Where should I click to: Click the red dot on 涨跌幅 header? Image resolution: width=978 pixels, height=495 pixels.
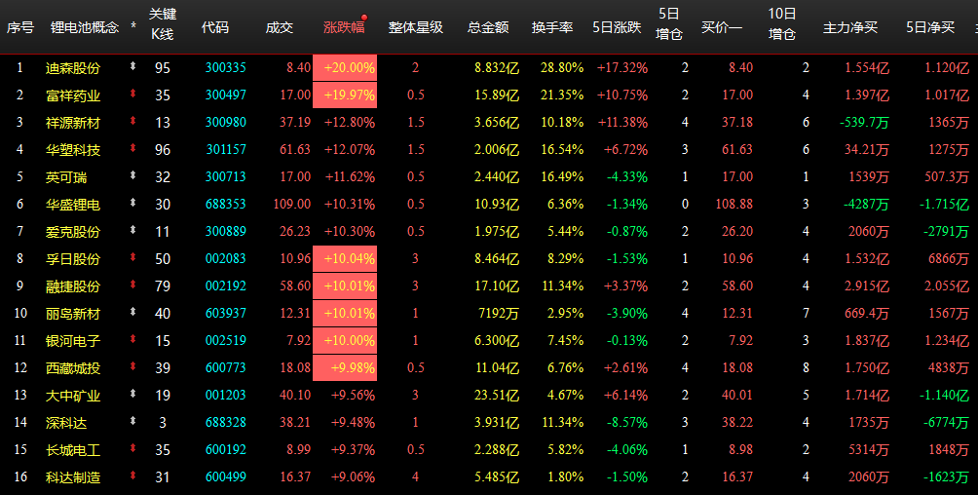pyautogui.click(x=364, y=18)
